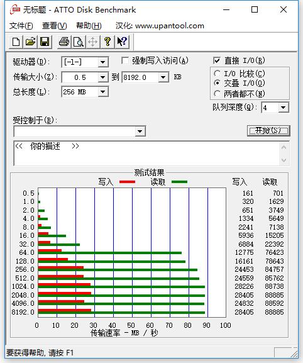Click the description box scroll down arrow
303x363 pixels.
[284, 160]
